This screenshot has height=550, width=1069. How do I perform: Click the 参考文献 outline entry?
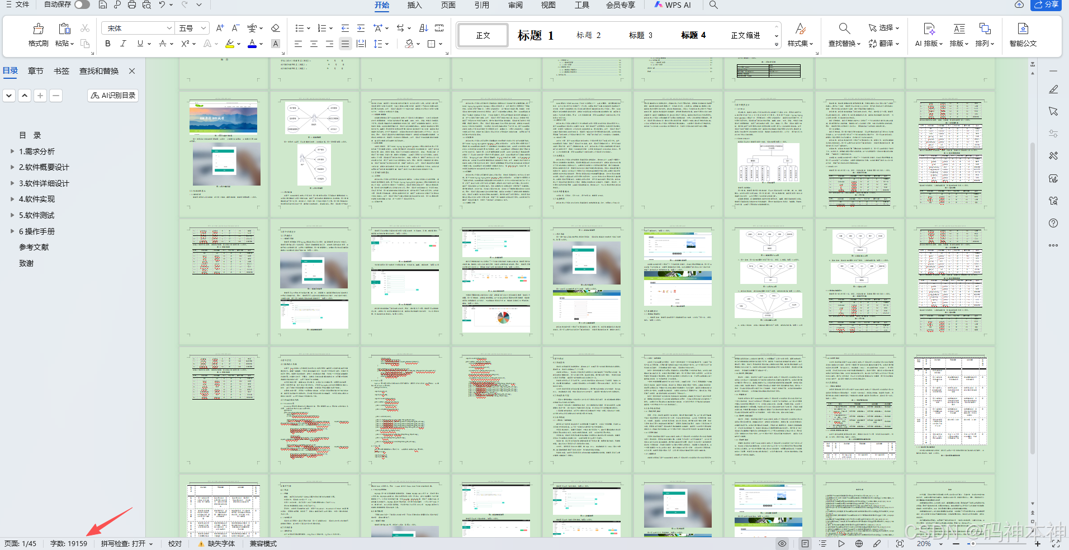[34, 247]
